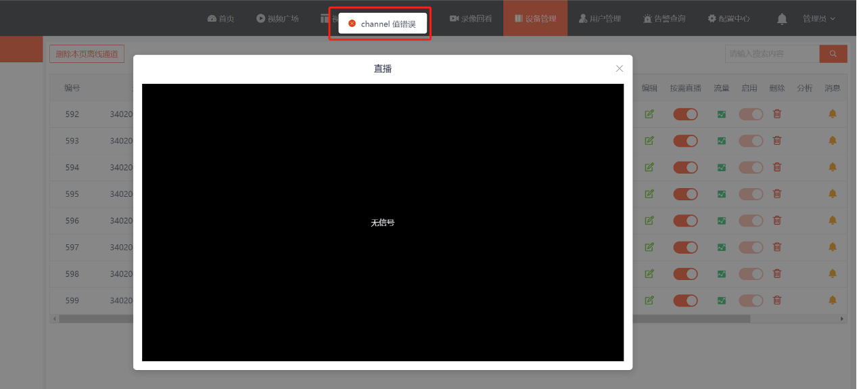Edit channel in row 599

tap(649, 300)
